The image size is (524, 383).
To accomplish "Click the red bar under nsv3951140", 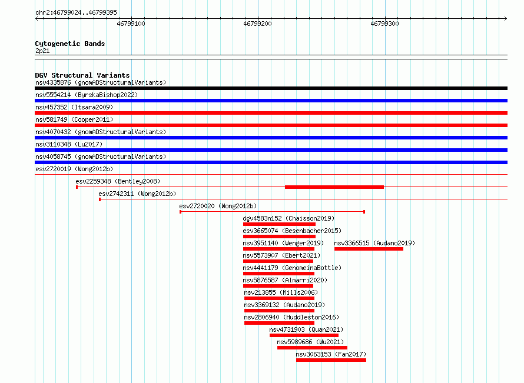I will (x=278, y=249).
